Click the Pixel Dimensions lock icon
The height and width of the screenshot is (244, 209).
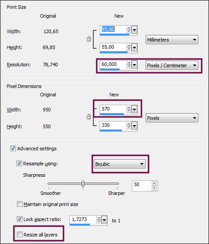(89, 117)
